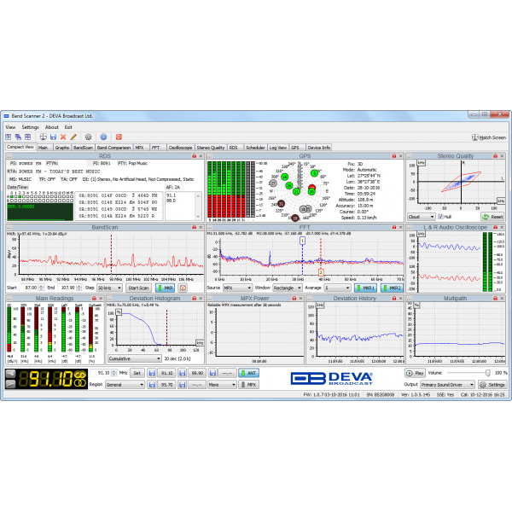The width and height of the screenshot is (512, 512).
Task: Toggle the MPX input button
Action: [248, 385]
